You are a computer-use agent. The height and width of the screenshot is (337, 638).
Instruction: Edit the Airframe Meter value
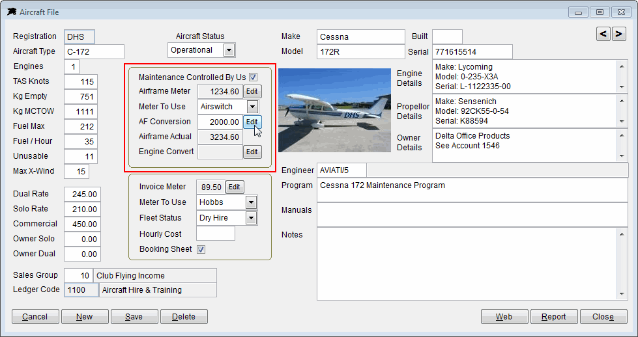pyautogui.click(x=252, y=91)
